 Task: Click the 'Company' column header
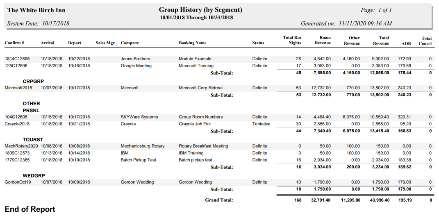130,43
